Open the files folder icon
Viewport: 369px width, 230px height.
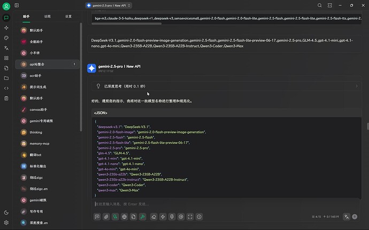click(6, 78)
